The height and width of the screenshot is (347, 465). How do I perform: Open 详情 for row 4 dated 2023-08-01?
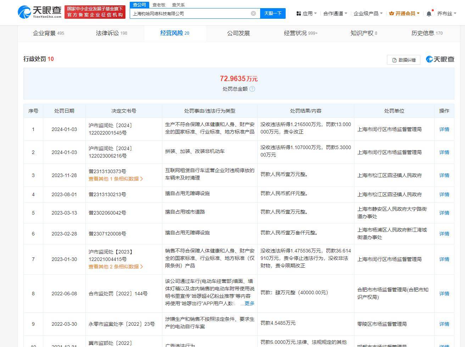pyautogui.click(x=444, y=194)
